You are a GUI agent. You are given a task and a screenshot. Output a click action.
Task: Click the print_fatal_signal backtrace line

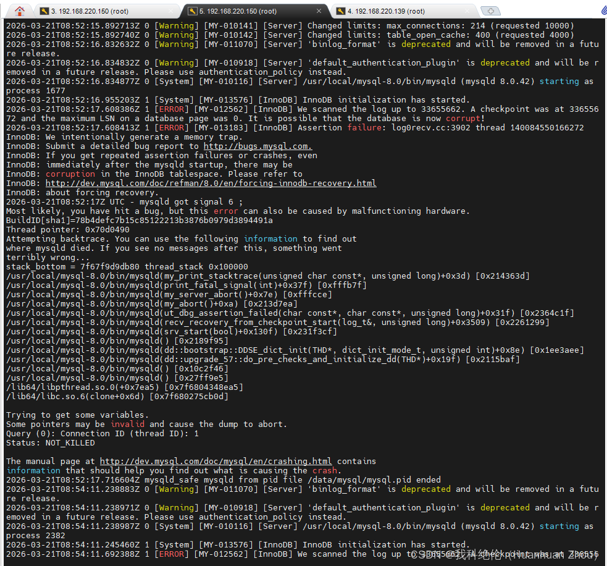click(x=186, y=285)
